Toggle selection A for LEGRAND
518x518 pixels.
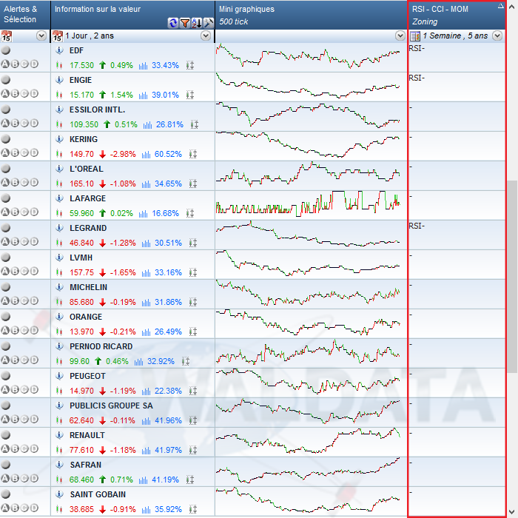pyautogui.click(x=5, y=241)
